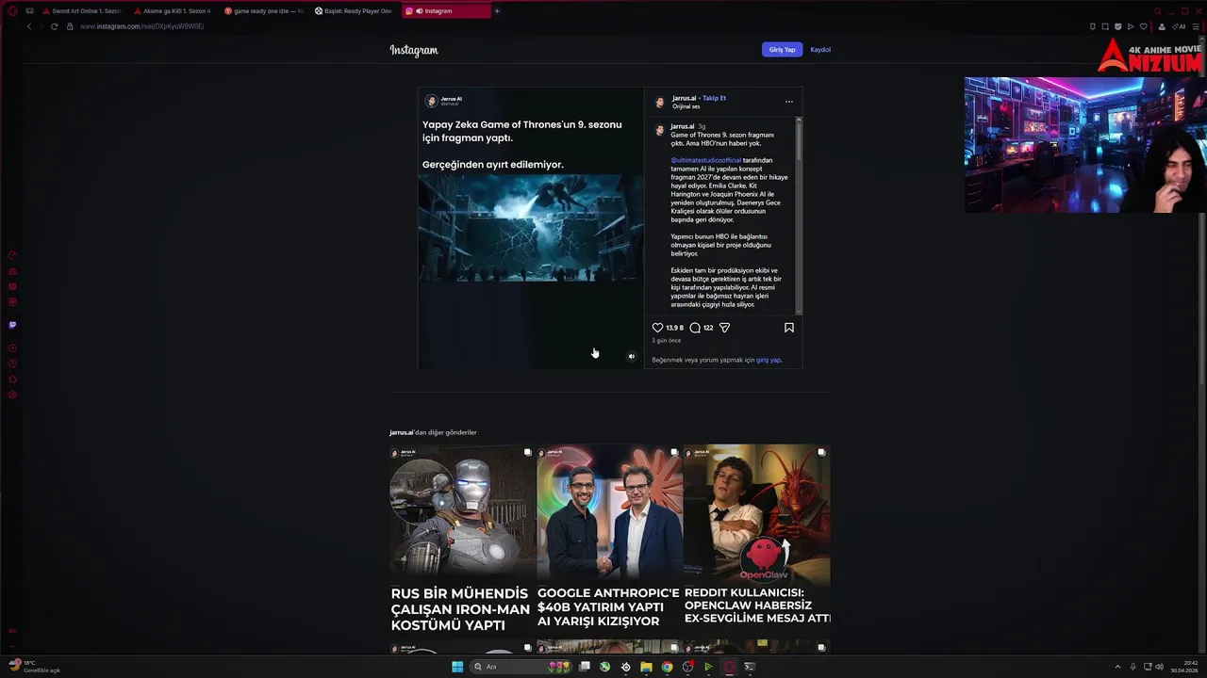Click the Kaydol sign-up link
The image size is (1207, 678).
pyautogui.click(x=820, y=49)
